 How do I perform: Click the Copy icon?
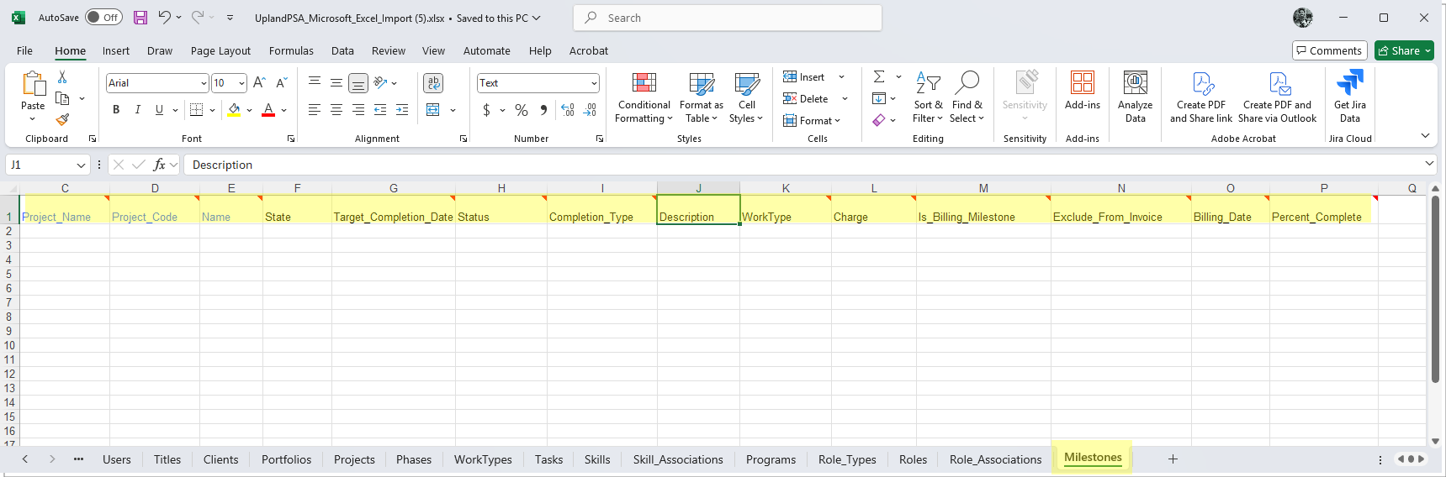pos(62,98)
